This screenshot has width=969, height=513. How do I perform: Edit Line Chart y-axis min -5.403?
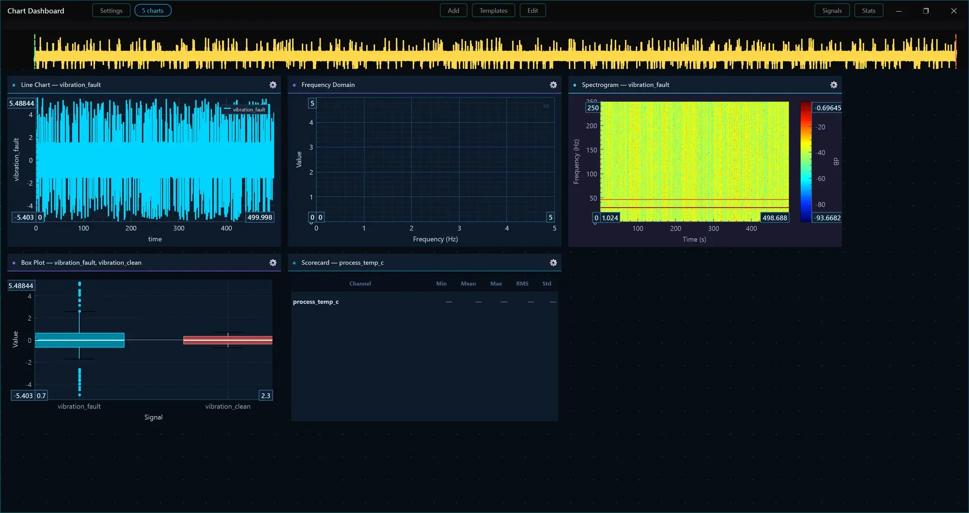pyautogui.click(x=24, y=218)
